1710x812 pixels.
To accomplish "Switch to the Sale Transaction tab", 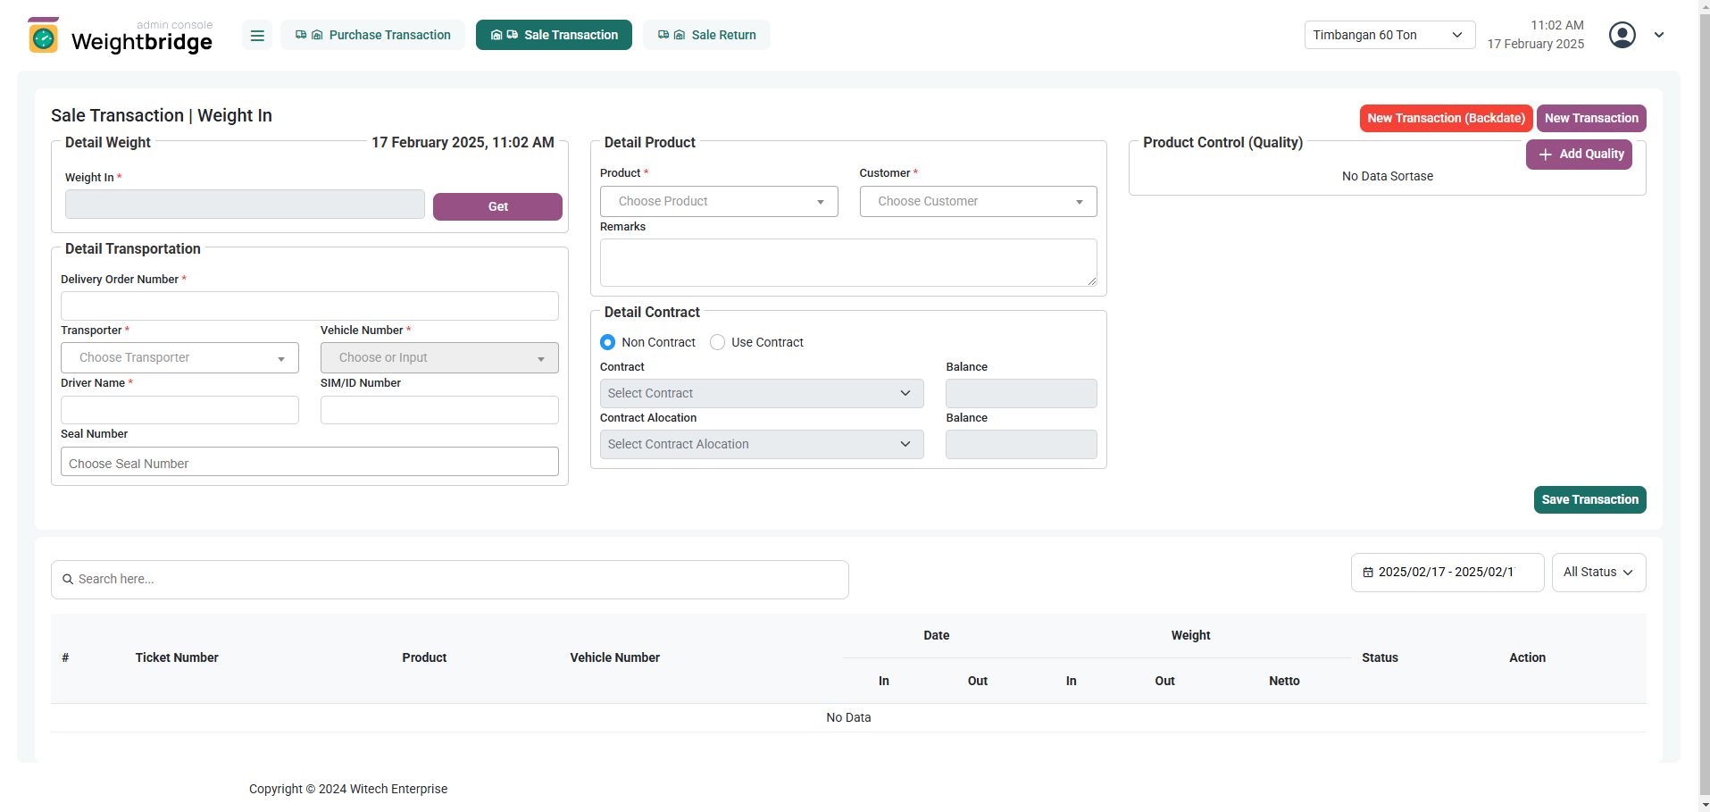I will [554, 35].
